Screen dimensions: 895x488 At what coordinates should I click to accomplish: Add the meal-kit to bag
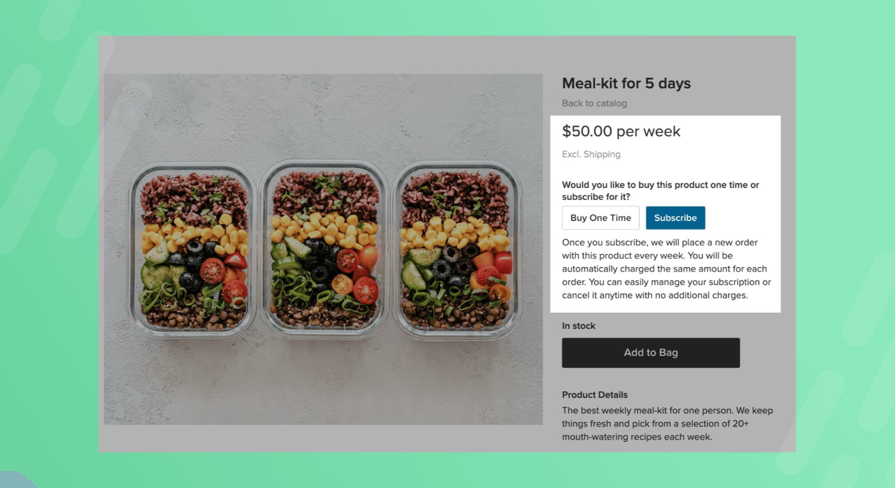pos(651,352)
